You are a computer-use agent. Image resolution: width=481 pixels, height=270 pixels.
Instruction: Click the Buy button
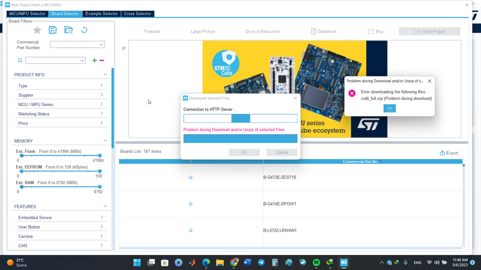point(376,32)
